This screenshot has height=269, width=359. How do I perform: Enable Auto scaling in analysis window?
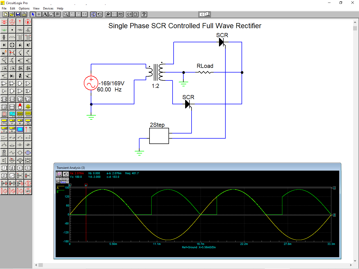63,182
